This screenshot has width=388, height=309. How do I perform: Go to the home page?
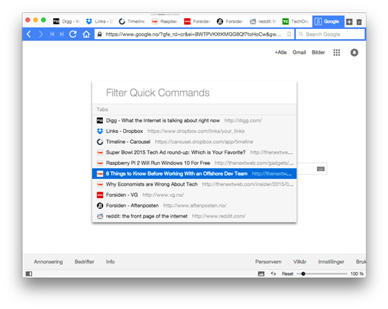tap(86, 34)
